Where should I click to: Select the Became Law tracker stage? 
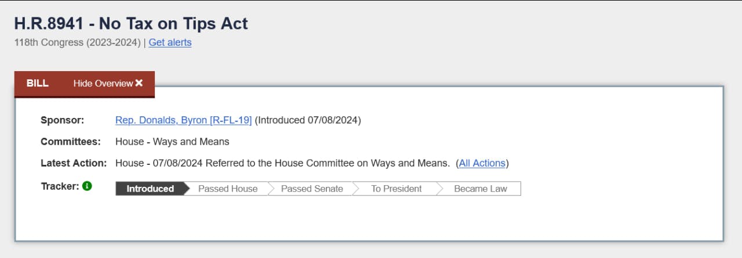click(x=481, y=189)
